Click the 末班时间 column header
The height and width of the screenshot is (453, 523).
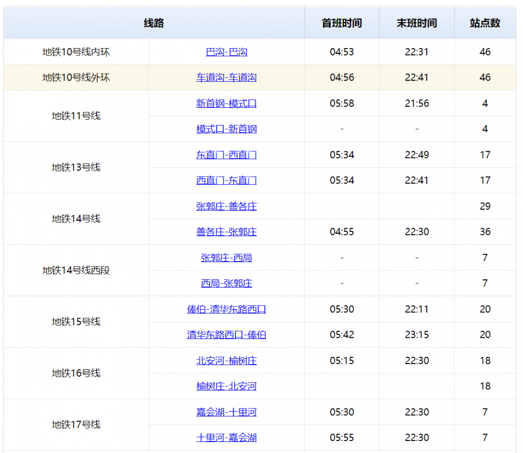417,23
